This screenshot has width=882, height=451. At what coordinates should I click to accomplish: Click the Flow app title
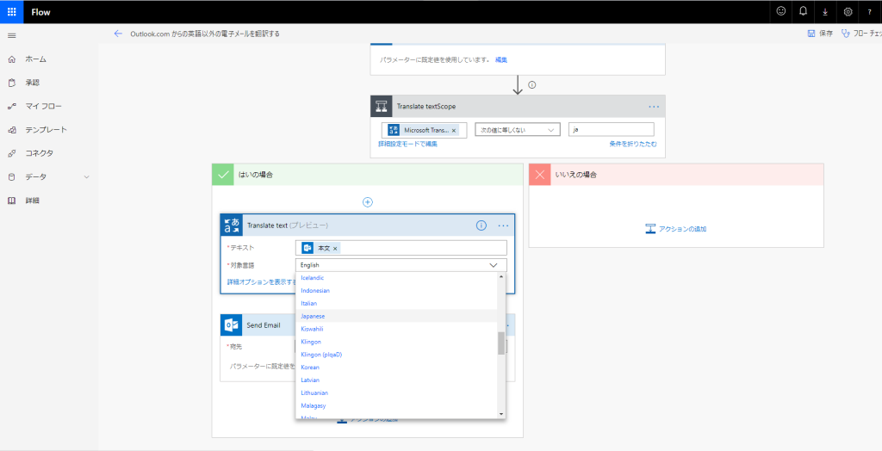click(x=41, y=12)
